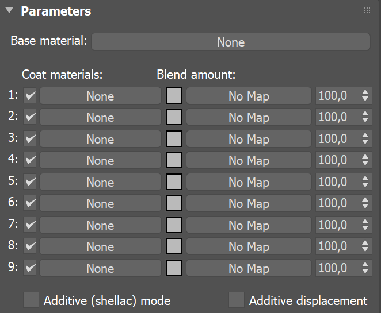The width and height of the screenshot is (381, 313).
Task: Click spinner arrows for coat 2 blend amount
Action: [365, 117]
